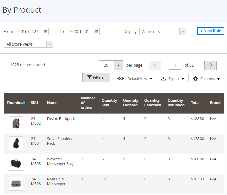The height and width of the screenshot is (195, 227).
Task: Click the funnel Filters button
Action: pos(96,77)
